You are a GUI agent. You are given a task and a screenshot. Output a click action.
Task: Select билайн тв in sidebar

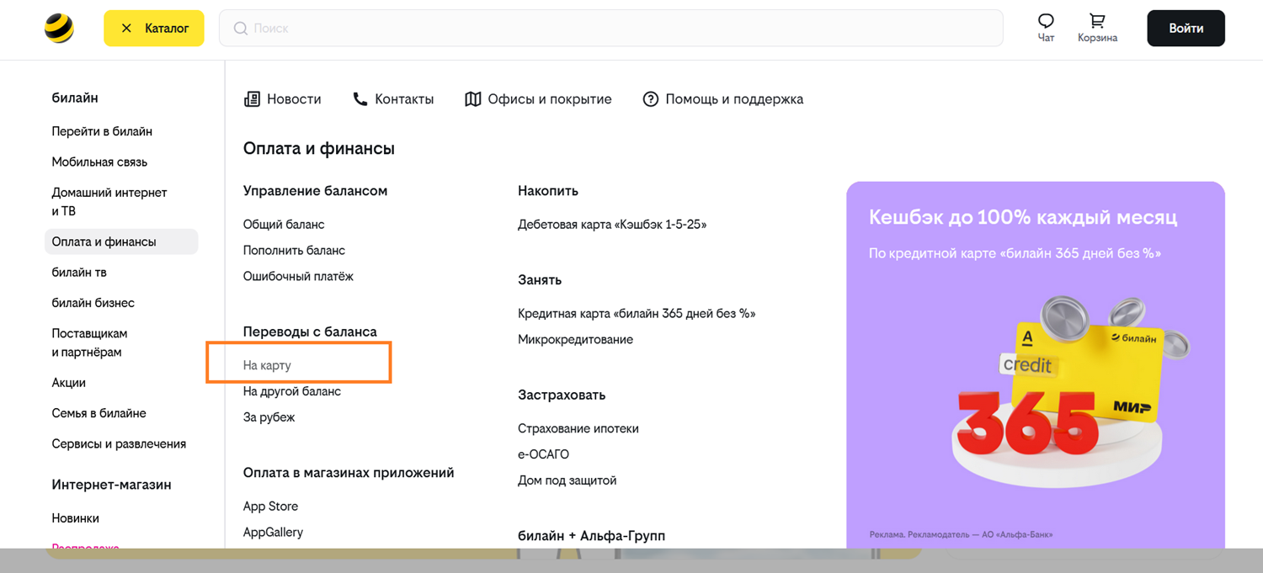coord(79,273)
